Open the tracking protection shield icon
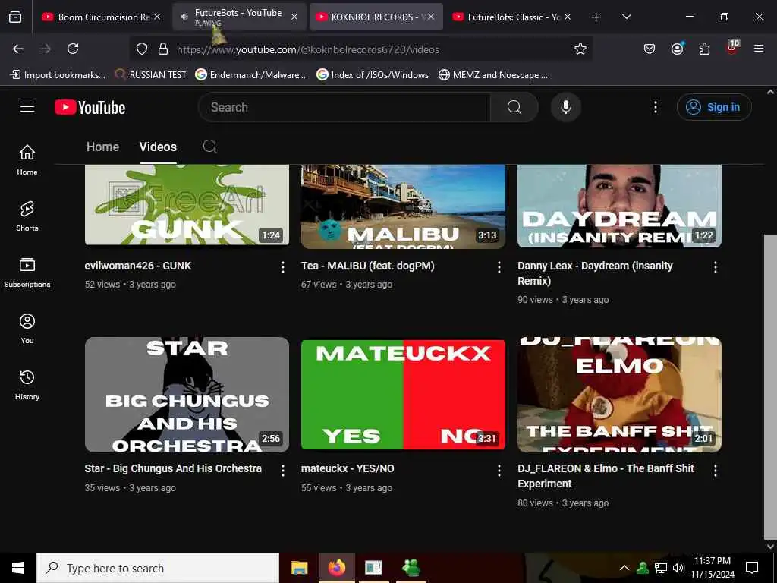This screenshot has width=777, height=583. [x=142, y=49]
